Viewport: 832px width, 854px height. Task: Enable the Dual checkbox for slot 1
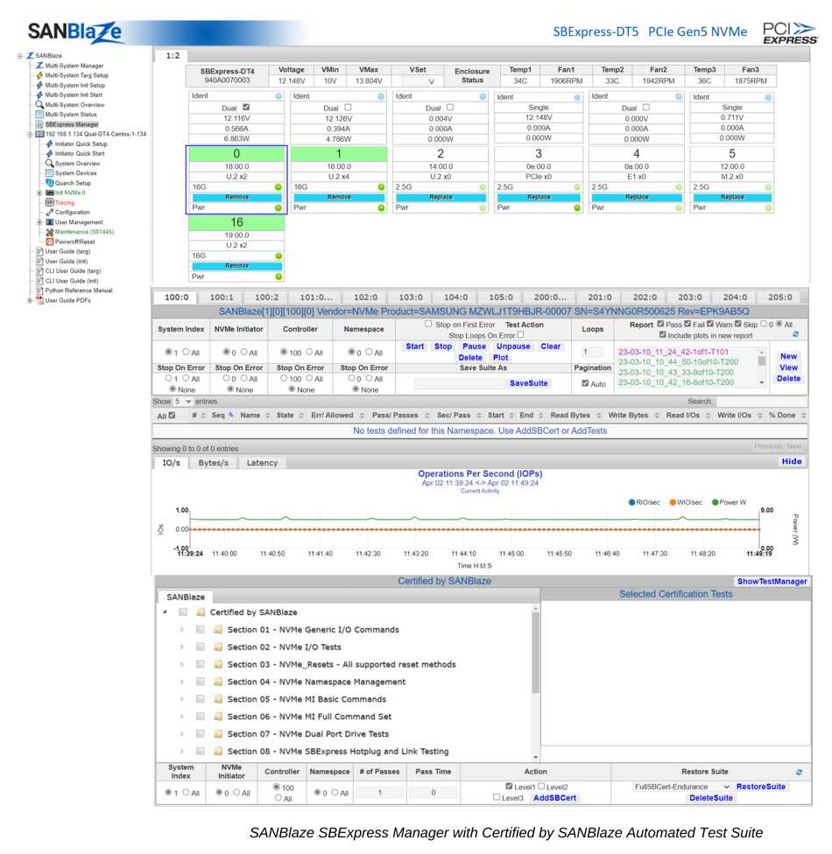(348, 108)
